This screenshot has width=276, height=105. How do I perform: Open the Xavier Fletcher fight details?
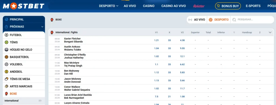pyautogui.click(x=73, y=40)
